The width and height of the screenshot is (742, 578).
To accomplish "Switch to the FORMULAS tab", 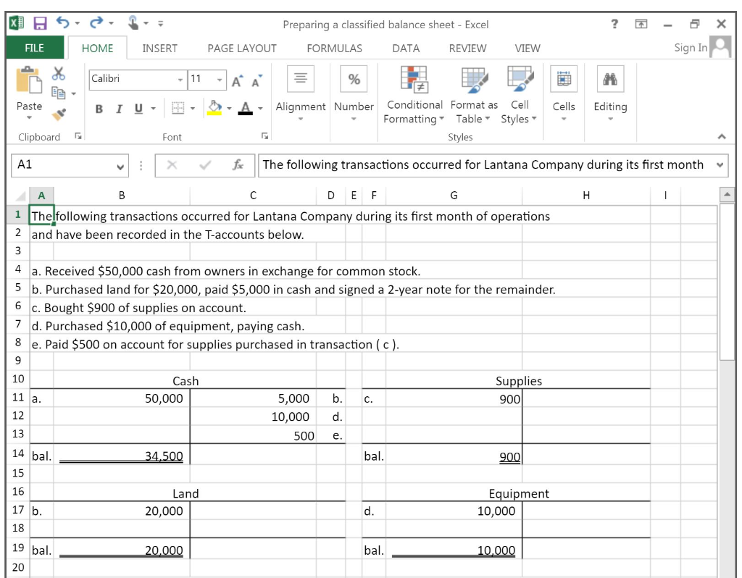I will point(334,49).
